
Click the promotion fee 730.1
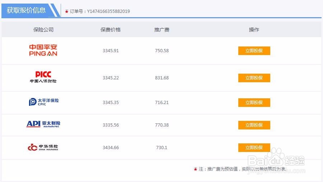tap(162, 148)
